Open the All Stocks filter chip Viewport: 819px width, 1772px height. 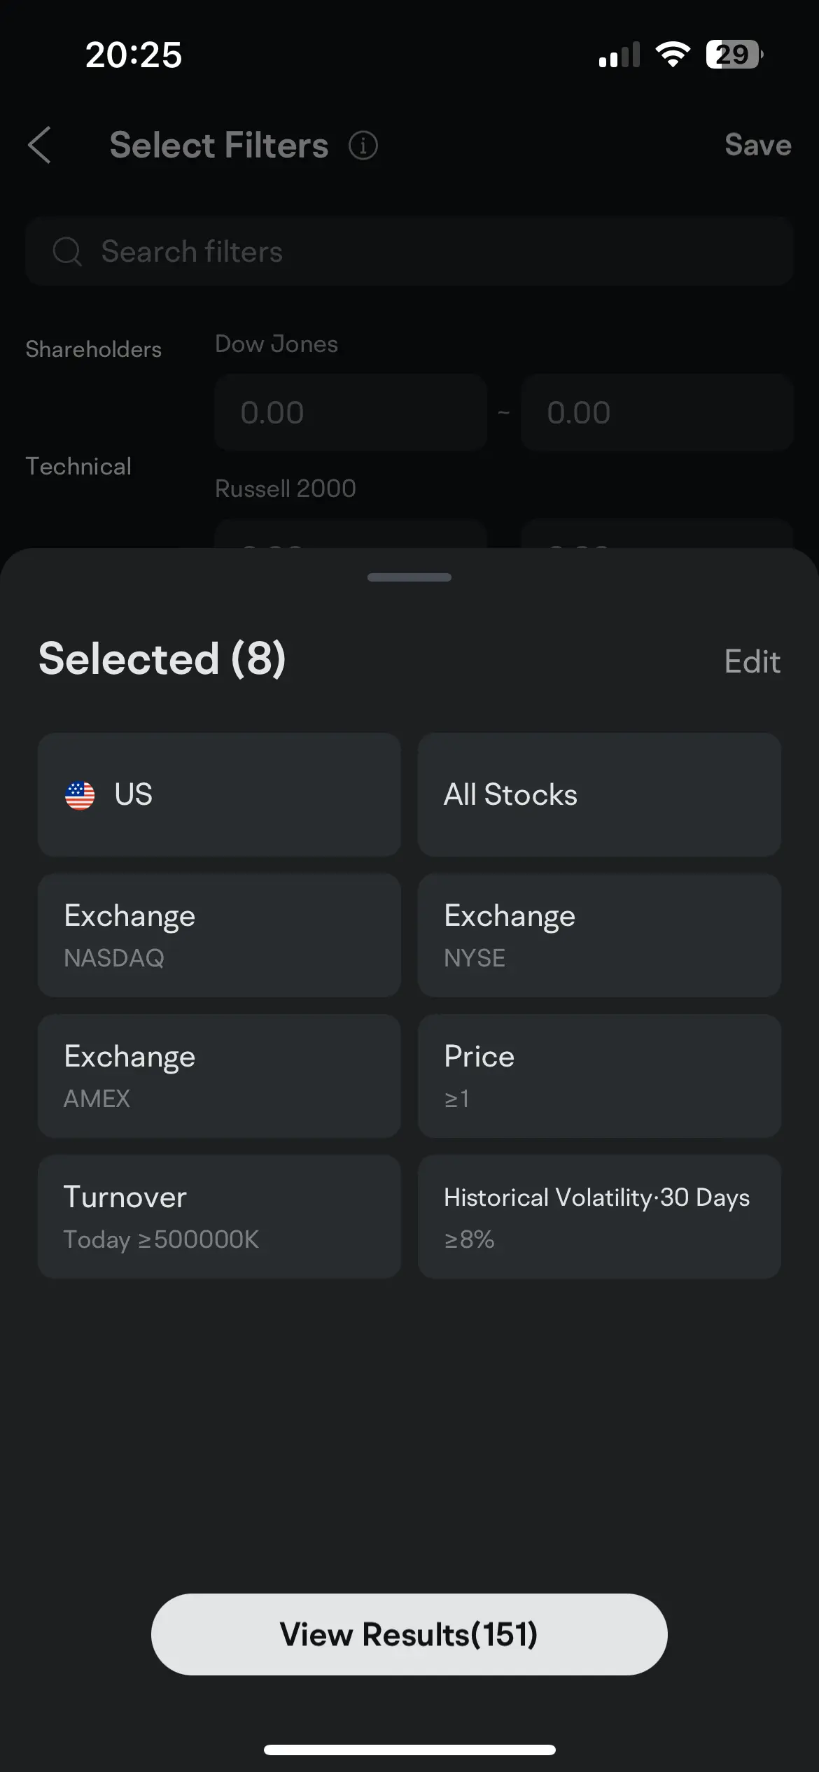click(599, 794)
